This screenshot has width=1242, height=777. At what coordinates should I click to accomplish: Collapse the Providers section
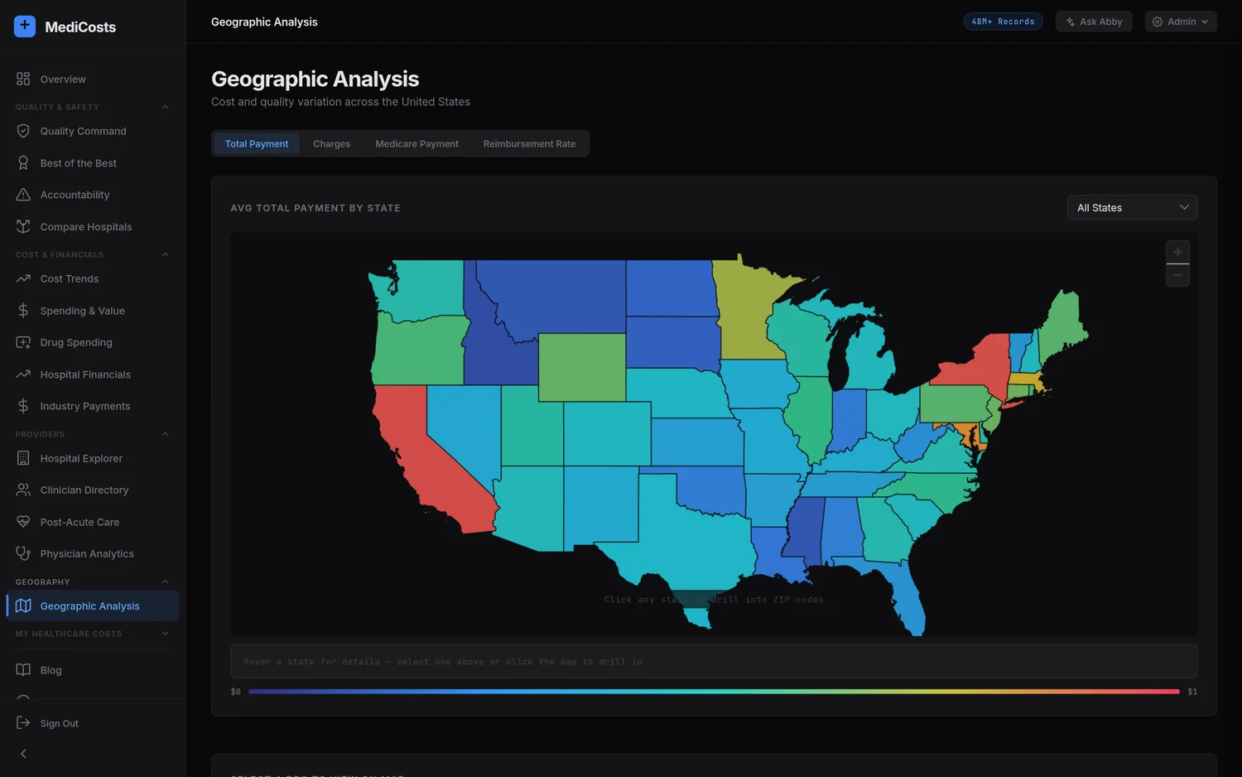click(165, 434)
